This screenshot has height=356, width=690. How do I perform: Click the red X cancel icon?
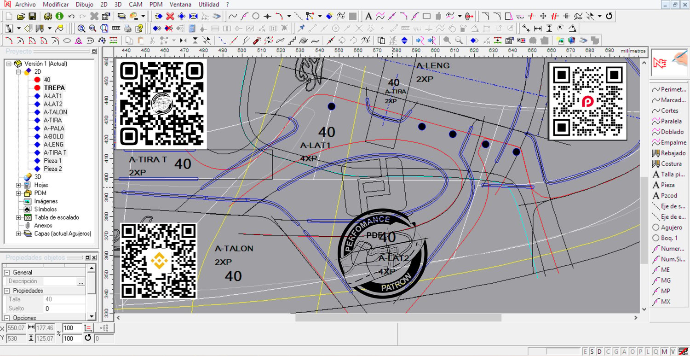click(x=170, y=17)
